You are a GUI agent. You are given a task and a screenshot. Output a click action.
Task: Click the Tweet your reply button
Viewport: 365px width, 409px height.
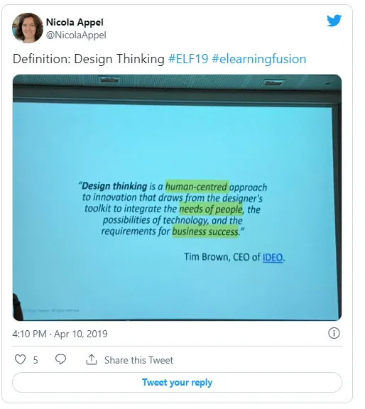tap(177, 382)
